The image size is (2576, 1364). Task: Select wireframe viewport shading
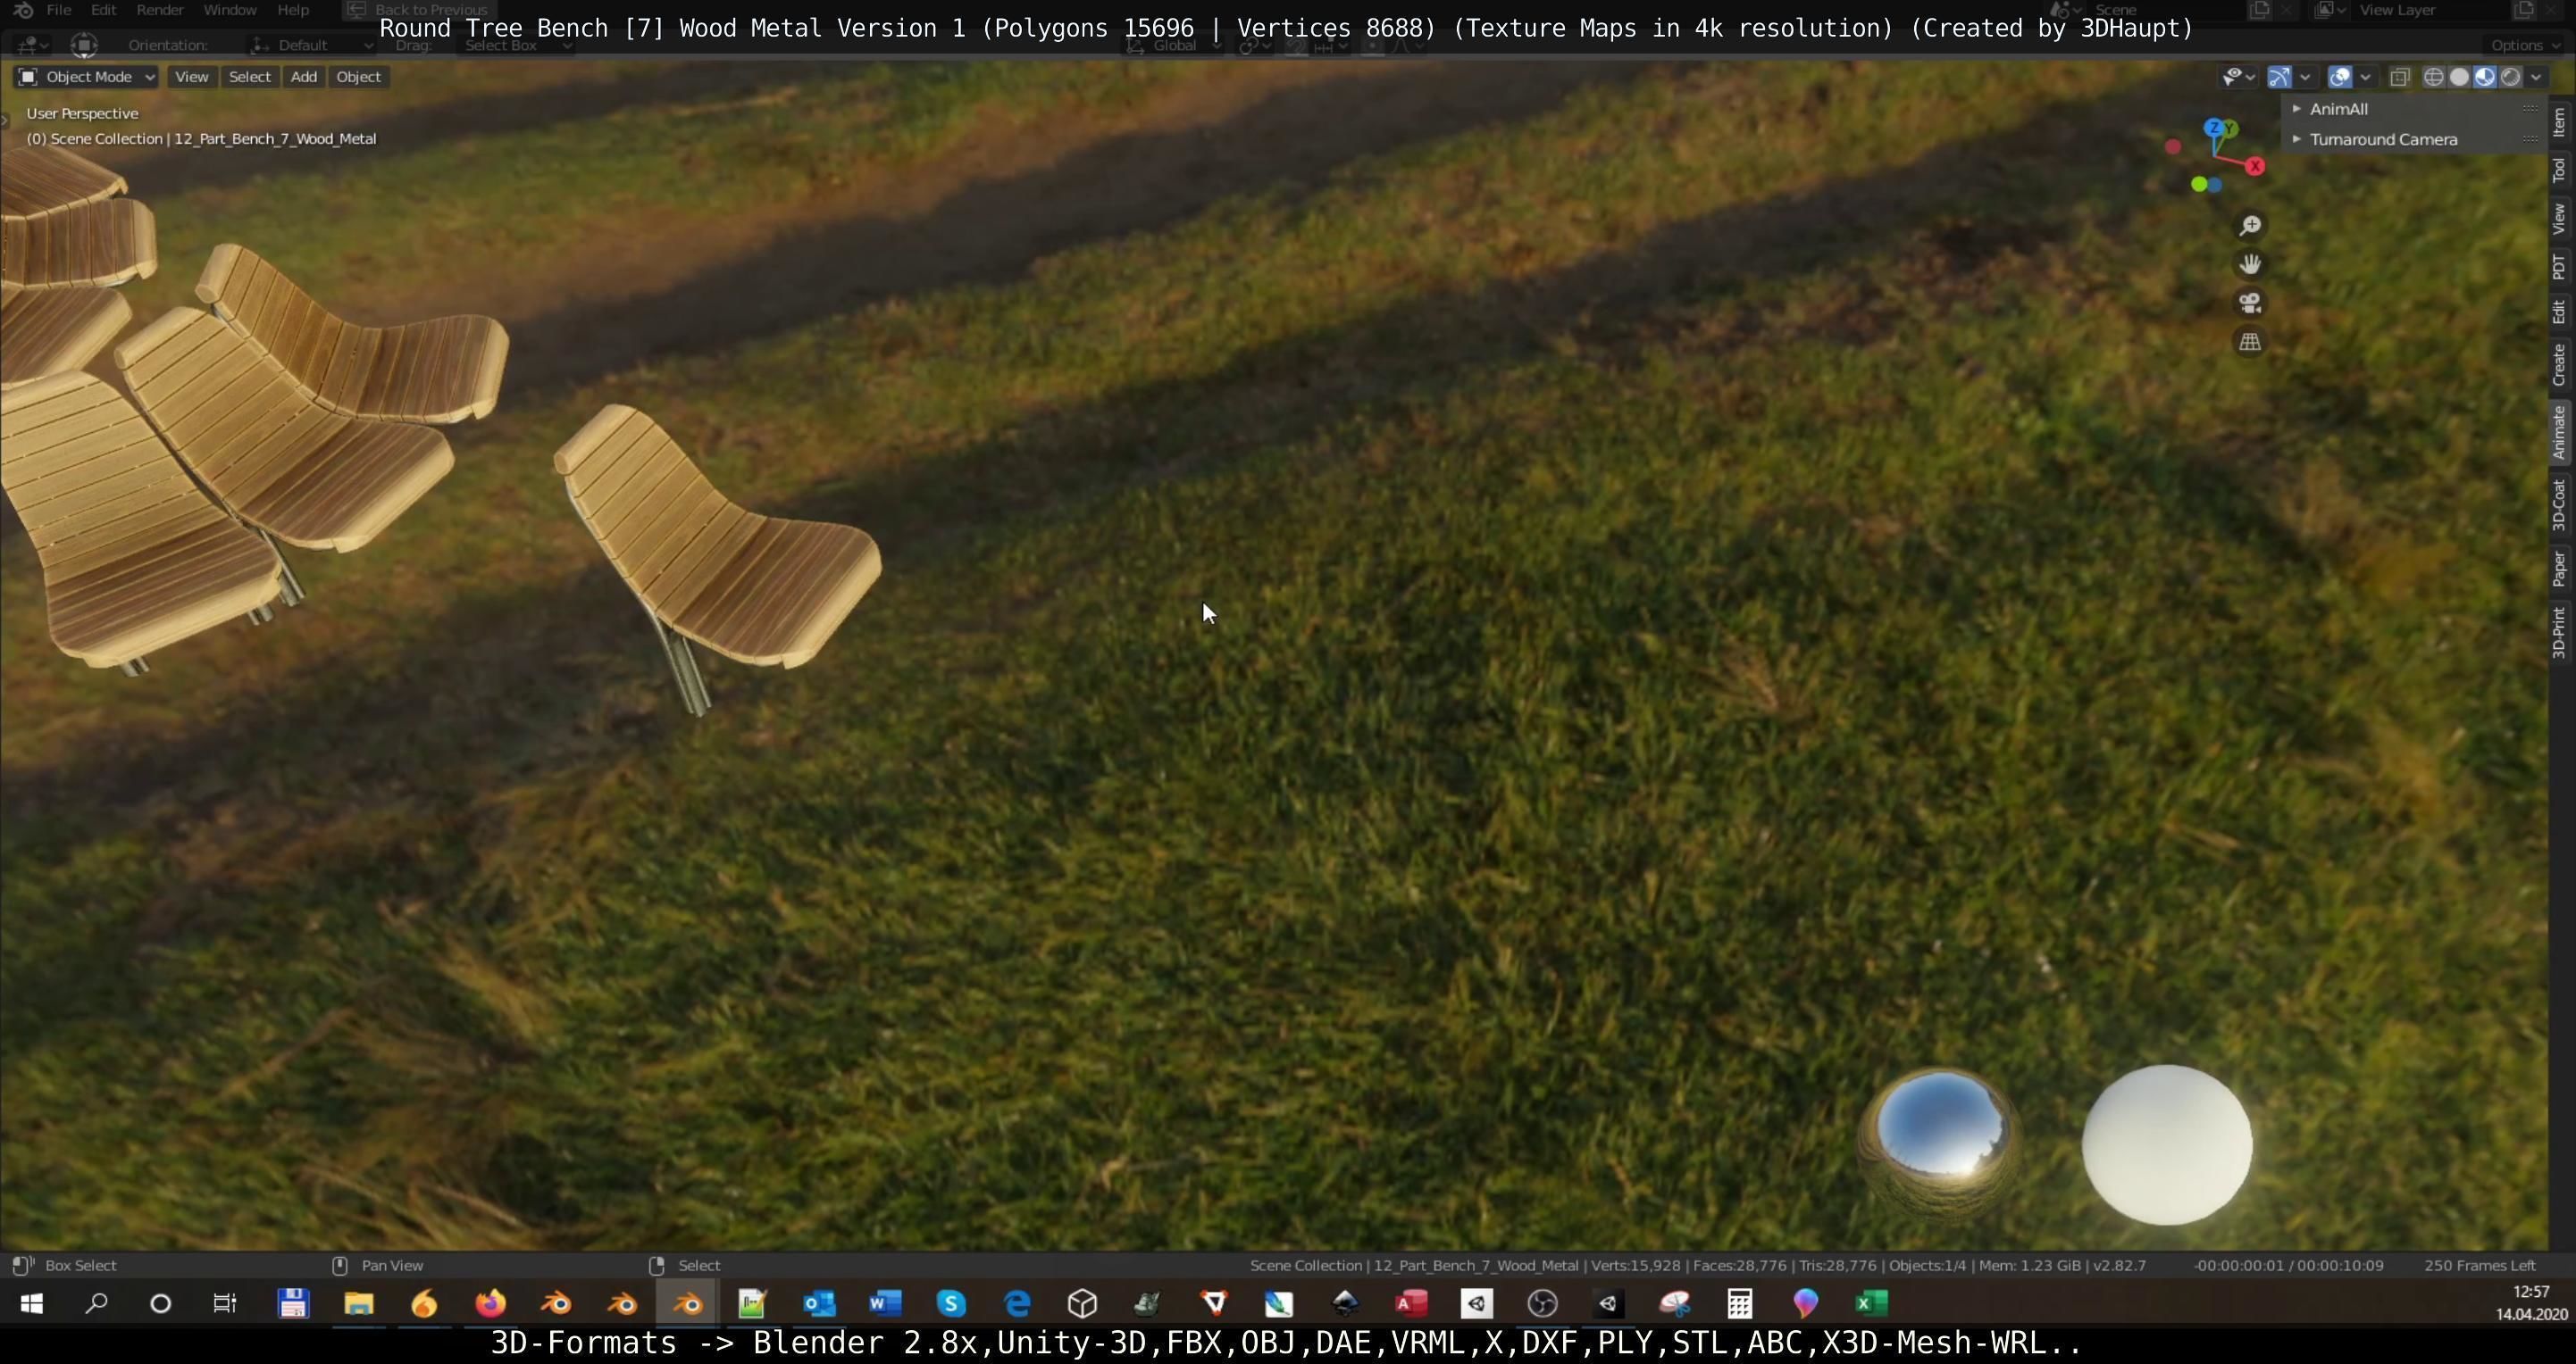(2433, 77)
